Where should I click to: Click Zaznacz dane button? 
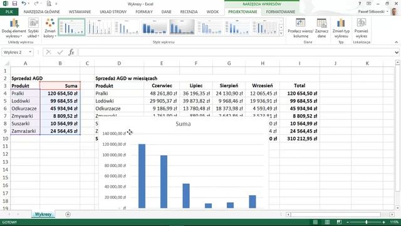pos(321,28)
